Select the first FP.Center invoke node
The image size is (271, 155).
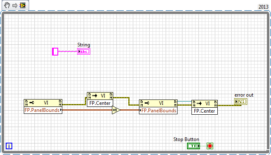coord(100,99)
